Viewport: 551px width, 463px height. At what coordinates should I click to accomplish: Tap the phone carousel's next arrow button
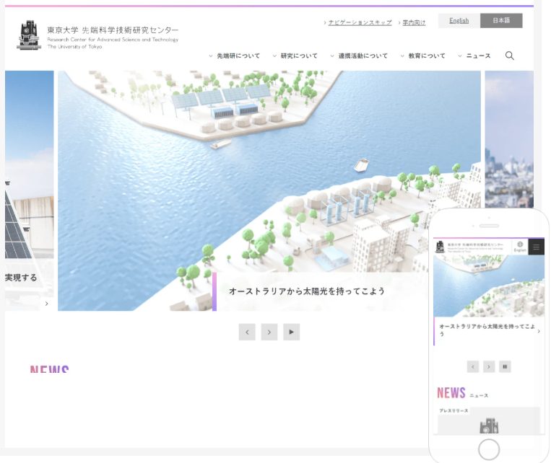(x=489, y=366)
